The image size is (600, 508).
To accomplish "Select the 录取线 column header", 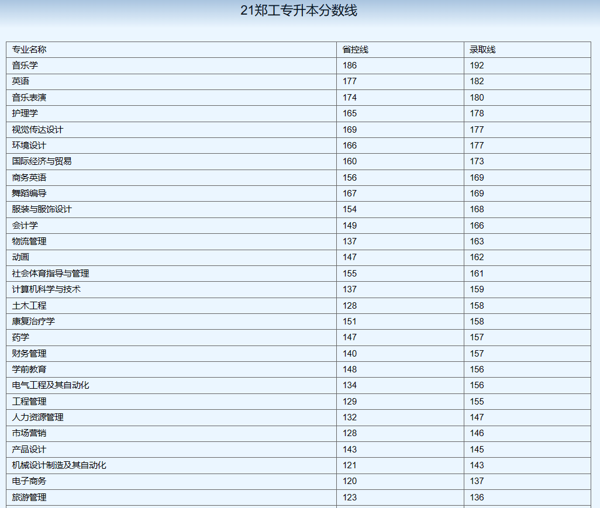I will [527, 50].
